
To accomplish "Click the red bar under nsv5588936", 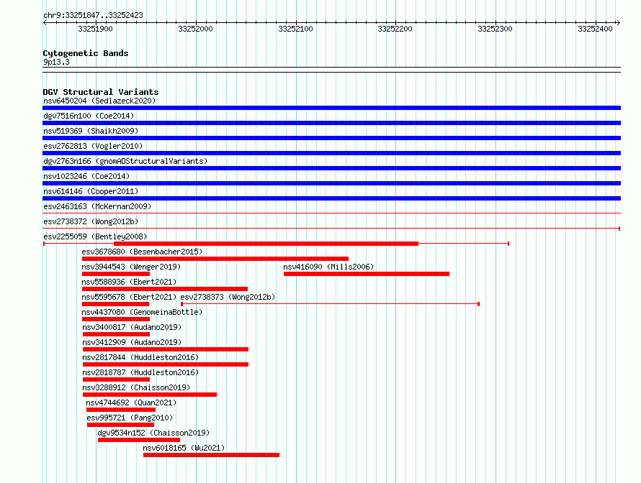I will pyautogui.click(x=165, y=289).
